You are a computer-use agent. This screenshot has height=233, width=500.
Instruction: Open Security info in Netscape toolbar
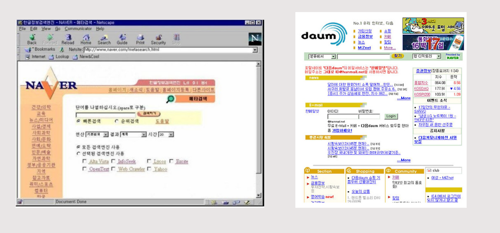click(x=158, y=39)
